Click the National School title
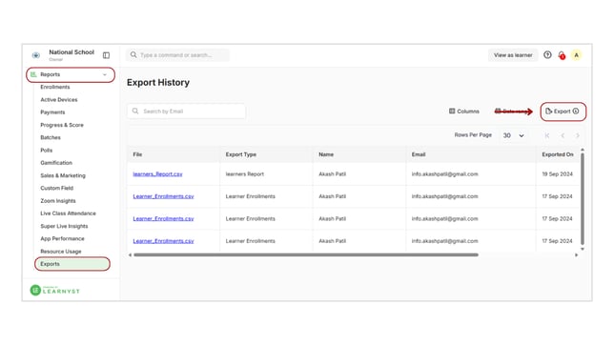Image resolution: width=614 pixels, height=345 pixels. point(72,52)
